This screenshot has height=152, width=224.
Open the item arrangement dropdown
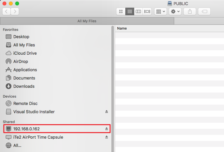click(161, 11)
